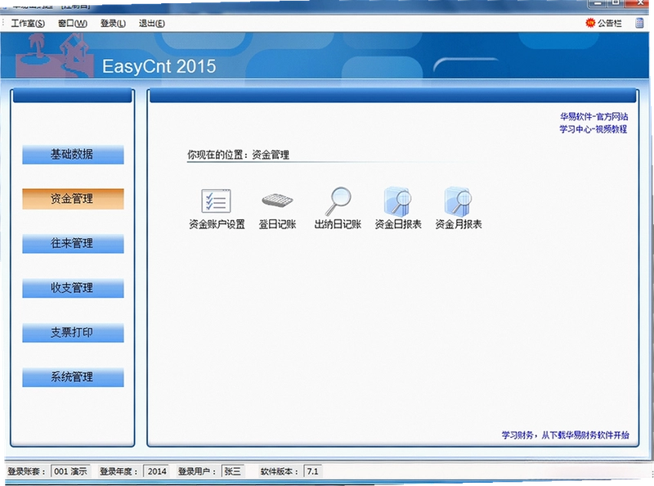Switch to the 支票打印 module

[73, 333]
